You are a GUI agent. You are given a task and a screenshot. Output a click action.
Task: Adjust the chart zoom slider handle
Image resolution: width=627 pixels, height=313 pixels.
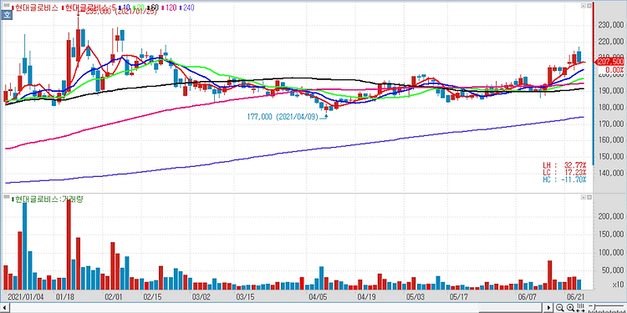[x=594, y=307]
